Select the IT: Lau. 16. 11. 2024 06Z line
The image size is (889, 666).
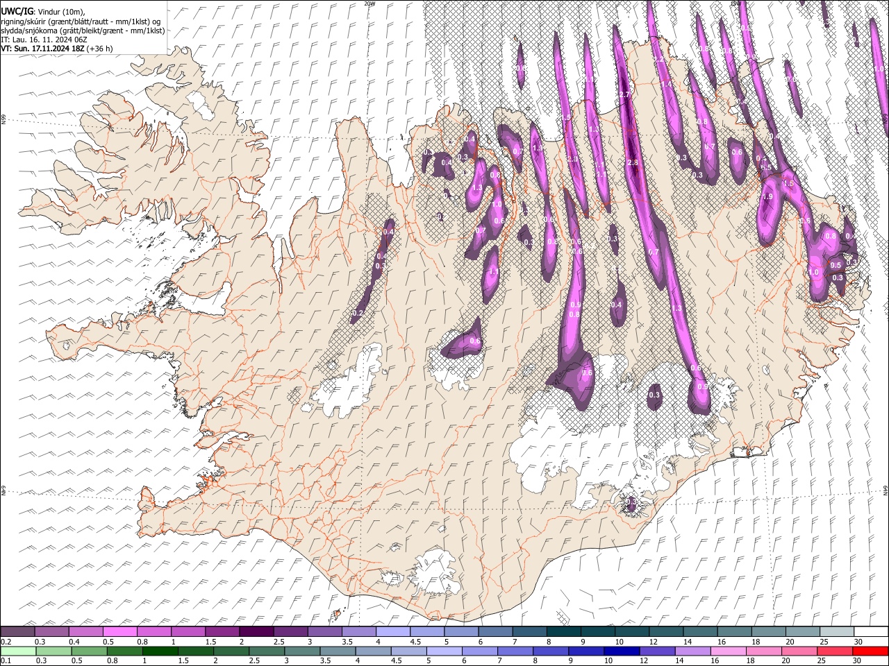44,40
